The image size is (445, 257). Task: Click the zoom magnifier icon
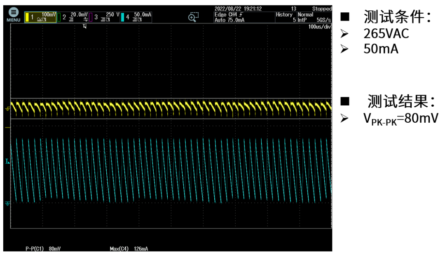(x=193, y=17)
